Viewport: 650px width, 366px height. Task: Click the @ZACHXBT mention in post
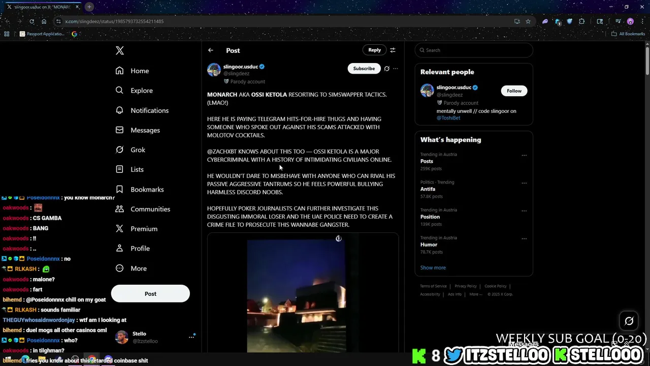[222, 151]
